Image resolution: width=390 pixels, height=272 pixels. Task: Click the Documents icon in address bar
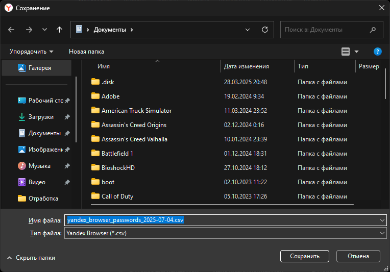pyautogui.click(x=79, y=29)
